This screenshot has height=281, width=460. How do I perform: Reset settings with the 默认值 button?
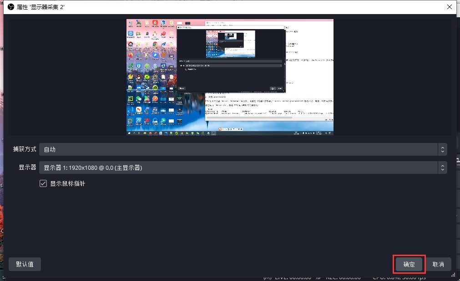(x=25, y=264)
